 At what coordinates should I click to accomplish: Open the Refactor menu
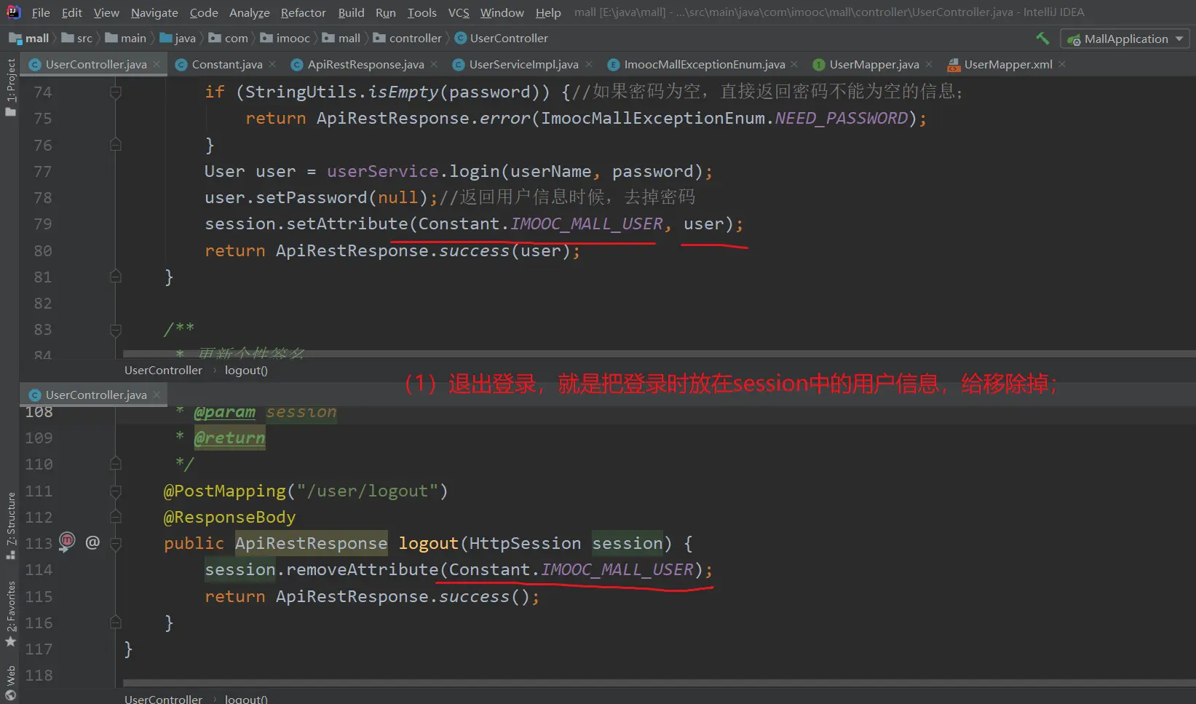point(303,12)
